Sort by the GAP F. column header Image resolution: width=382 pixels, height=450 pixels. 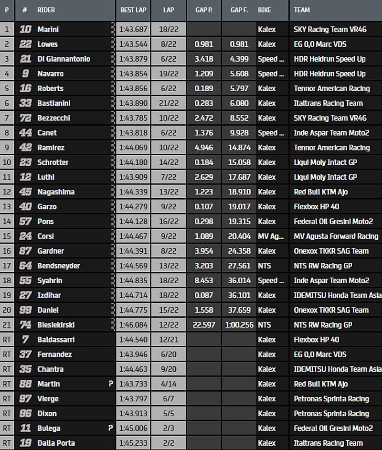[239, 10]
